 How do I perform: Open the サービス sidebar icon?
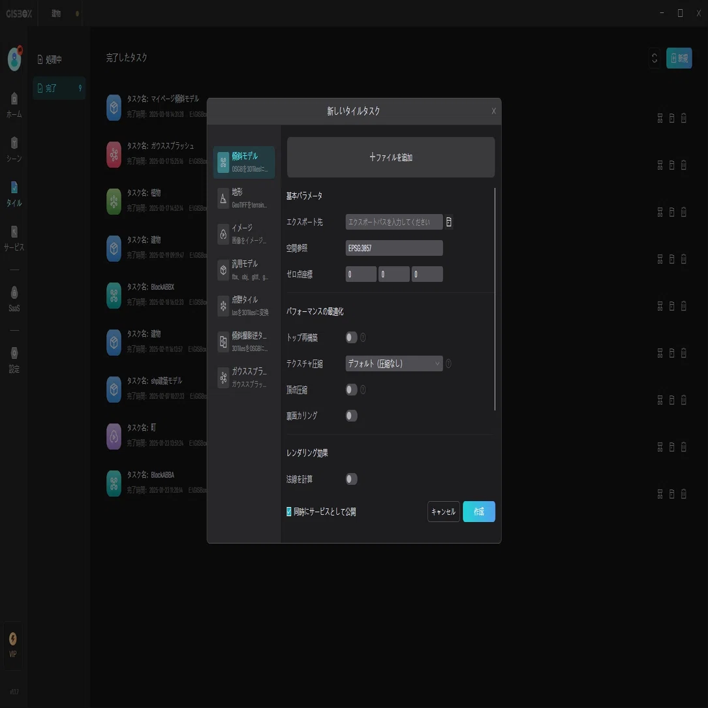coord(14,238)
